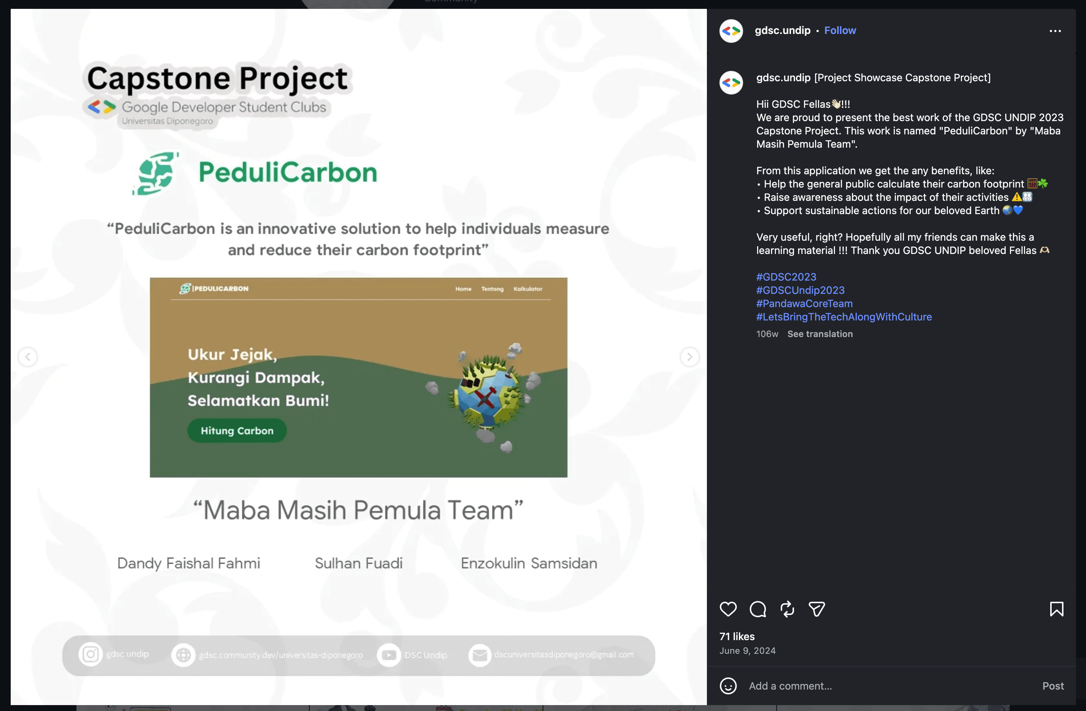This screenshot has width=1086, height=711.
Task: Click the PeduliCarbon website preview image
Action: click(x=358, y=377)
